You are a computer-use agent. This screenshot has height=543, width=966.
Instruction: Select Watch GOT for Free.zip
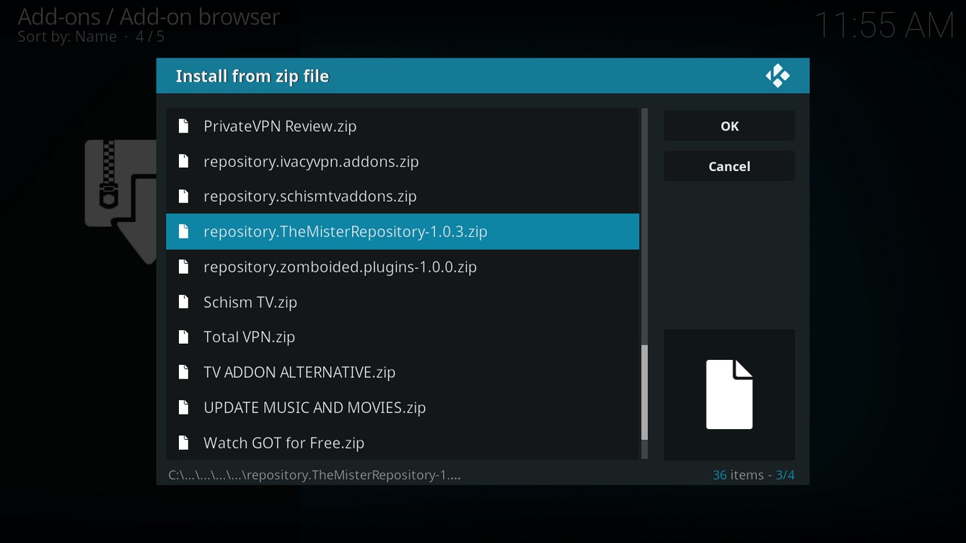click(403, 443)
